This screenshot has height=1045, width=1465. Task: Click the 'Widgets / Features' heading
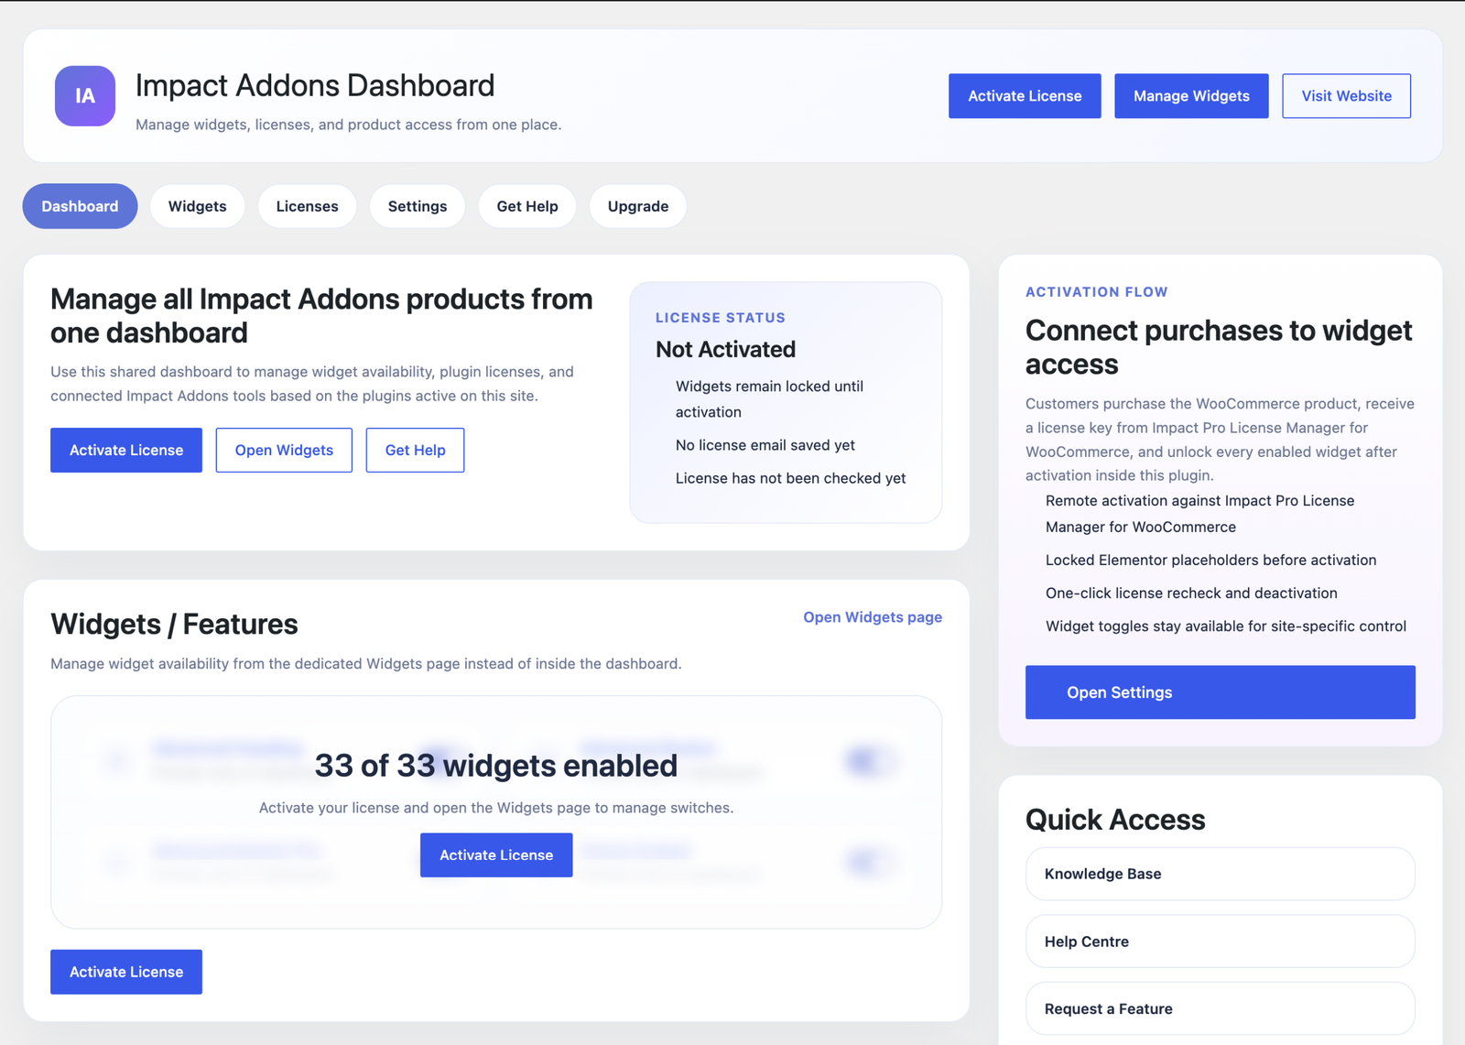tap(174, 624)
